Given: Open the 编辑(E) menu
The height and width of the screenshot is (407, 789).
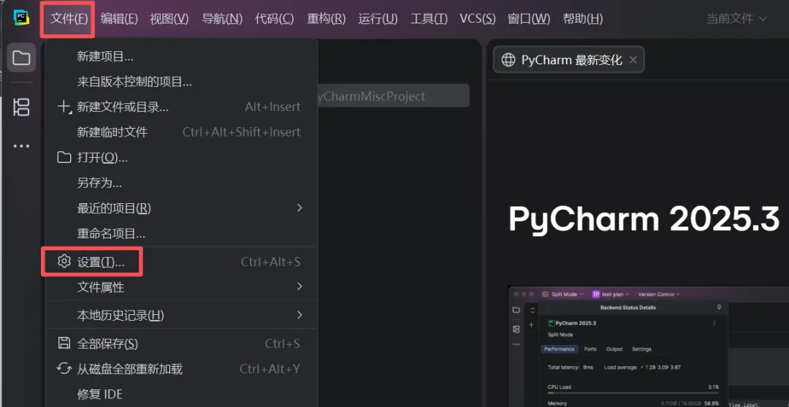Looking at the screenshot, I should pos(119,18).
